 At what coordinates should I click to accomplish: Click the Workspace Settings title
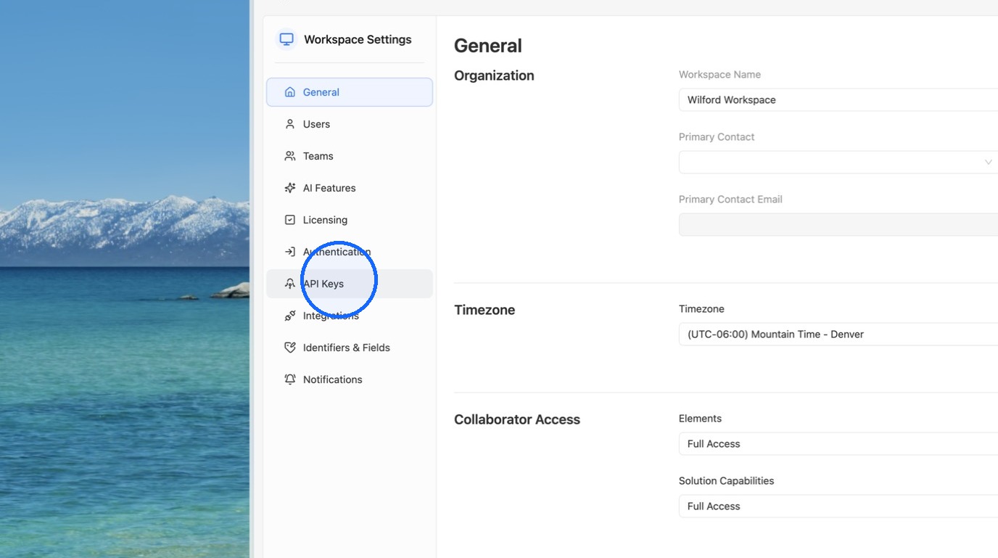[358, 40]
